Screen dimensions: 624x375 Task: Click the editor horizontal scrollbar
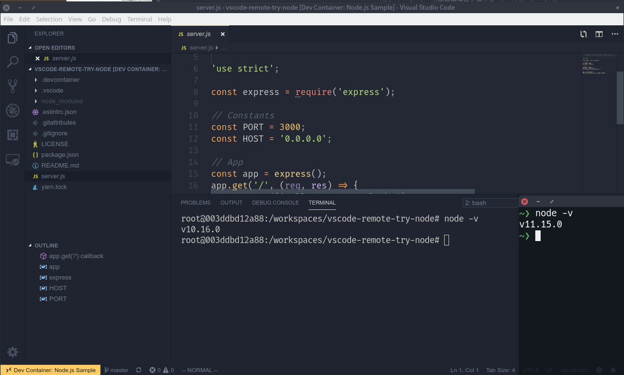[343, 192]
